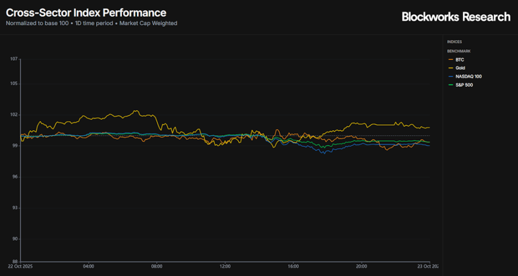Click the 20:00 time axis label

[361, 266]
